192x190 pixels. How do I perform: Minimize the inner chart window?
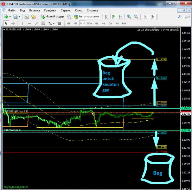[179, 10]
